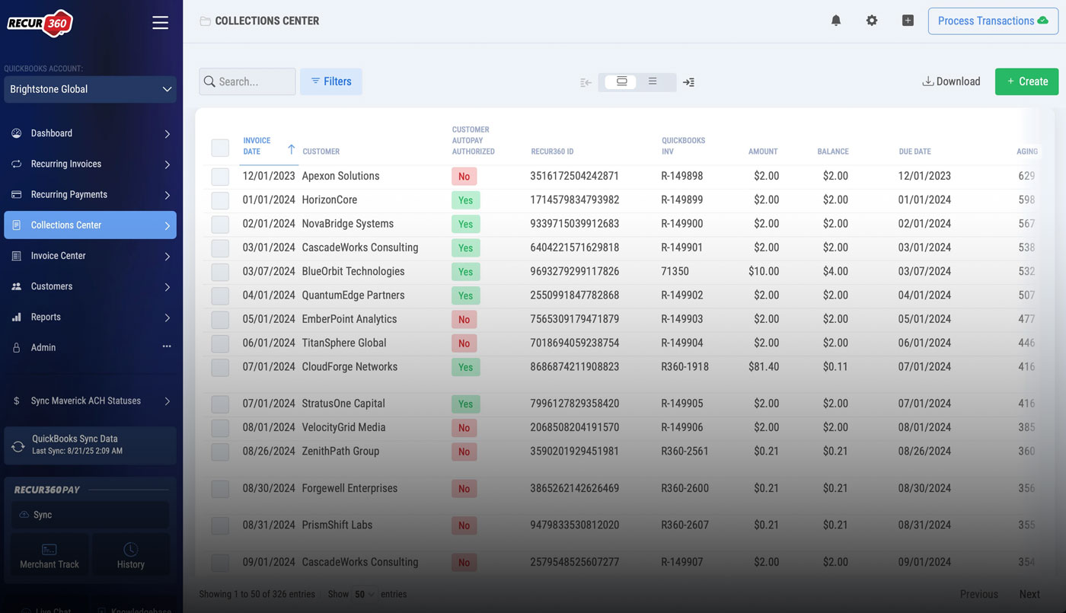Click the Recurring Payments card icon
The width and height of the screenshot is (1066, 613).
pyautogui.click(x=17, y=194)
